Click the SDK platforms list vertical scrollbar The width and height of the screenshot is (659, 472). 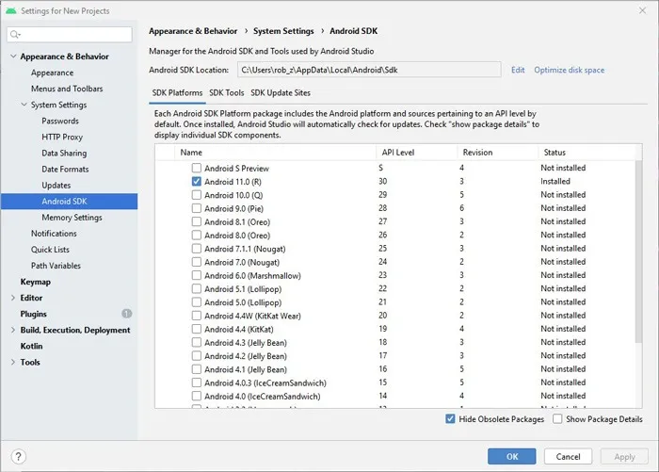[638, 252]
